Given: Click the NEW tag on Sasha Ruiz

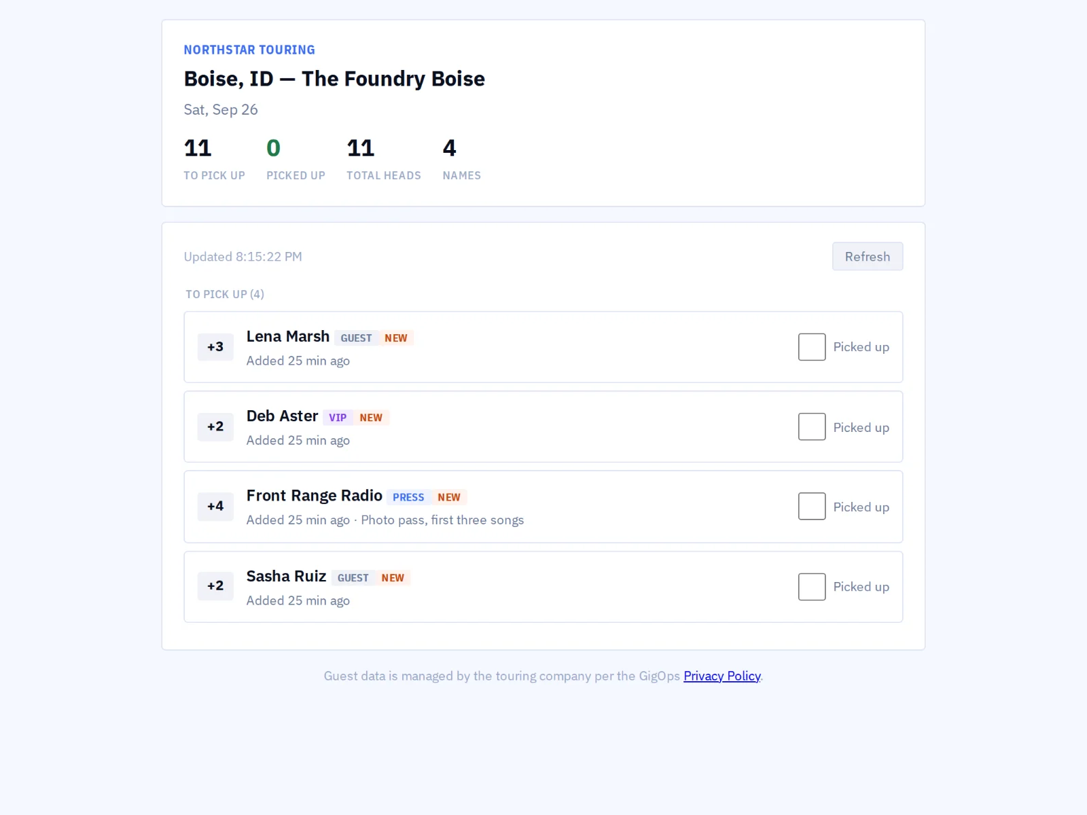Looking at the screenshot, I should point(393,578).
